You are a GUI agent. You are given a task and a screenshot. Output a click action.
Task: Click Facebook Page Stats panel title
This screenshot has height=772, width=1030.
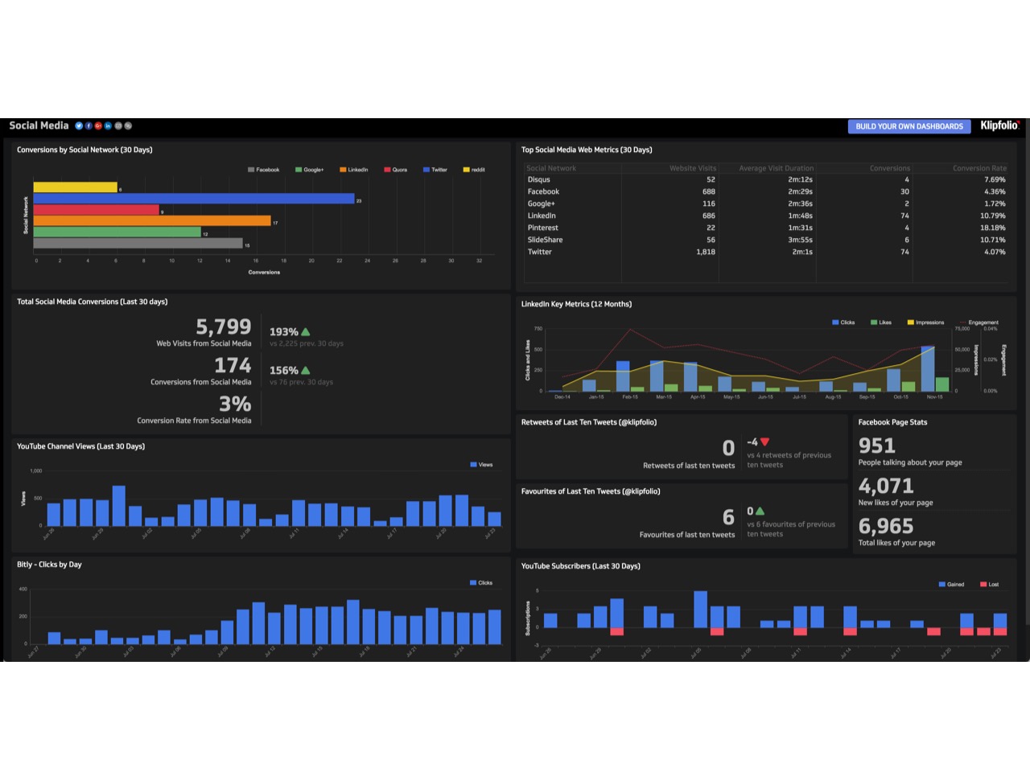pyautogui.click(x=892, y=422)
